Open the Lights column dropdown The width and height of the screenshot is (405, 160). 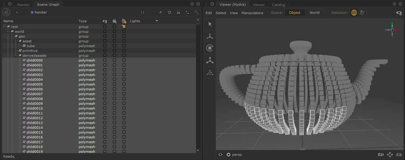point(157,21)
